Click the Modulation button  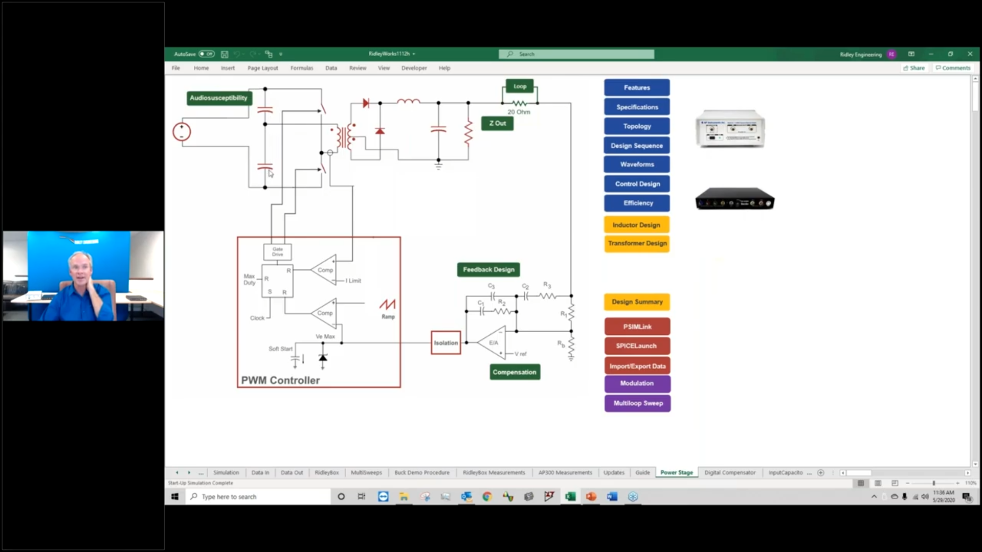637,383
